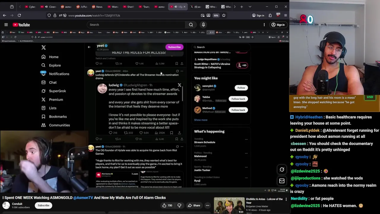Close the active YouTube tab
This screenshot has height=214, width=380.
(x=184, y=7)
